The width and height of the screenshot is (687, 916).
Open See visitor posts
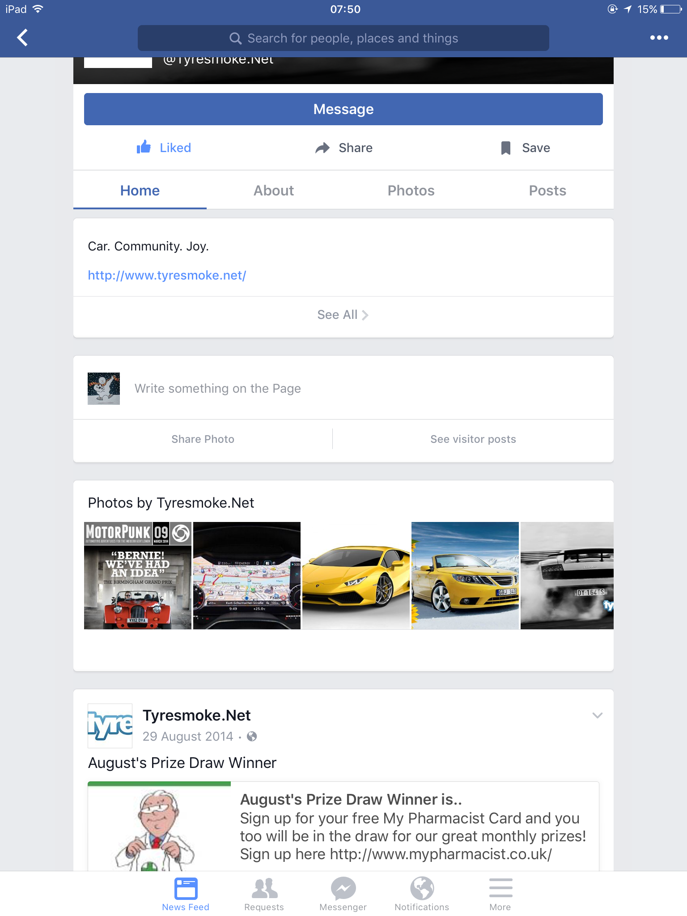pos(473,439)
